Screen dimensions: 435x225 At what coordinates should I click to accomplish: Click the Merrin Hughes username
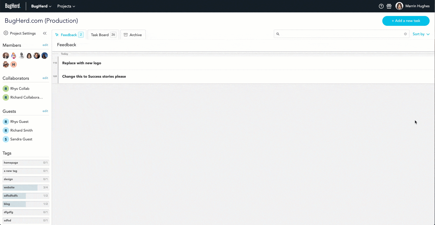(x=417, y=6)
